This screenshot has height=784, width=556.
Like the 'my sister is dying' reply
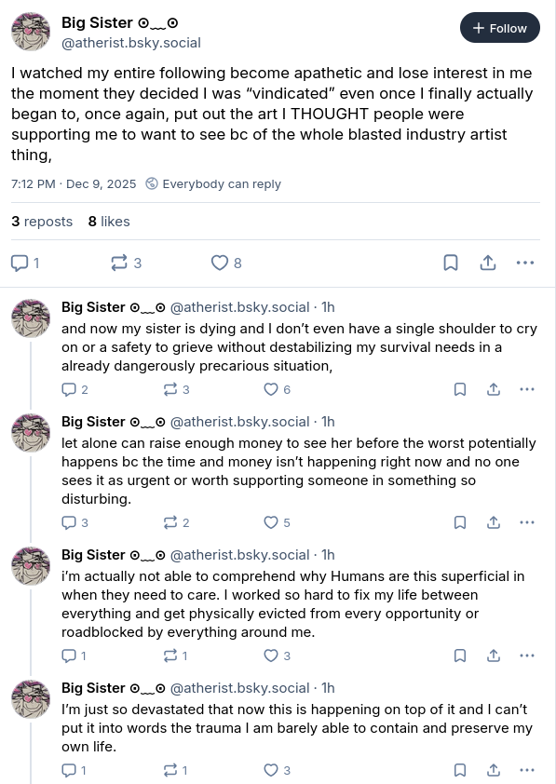click(x=277, y=389)
